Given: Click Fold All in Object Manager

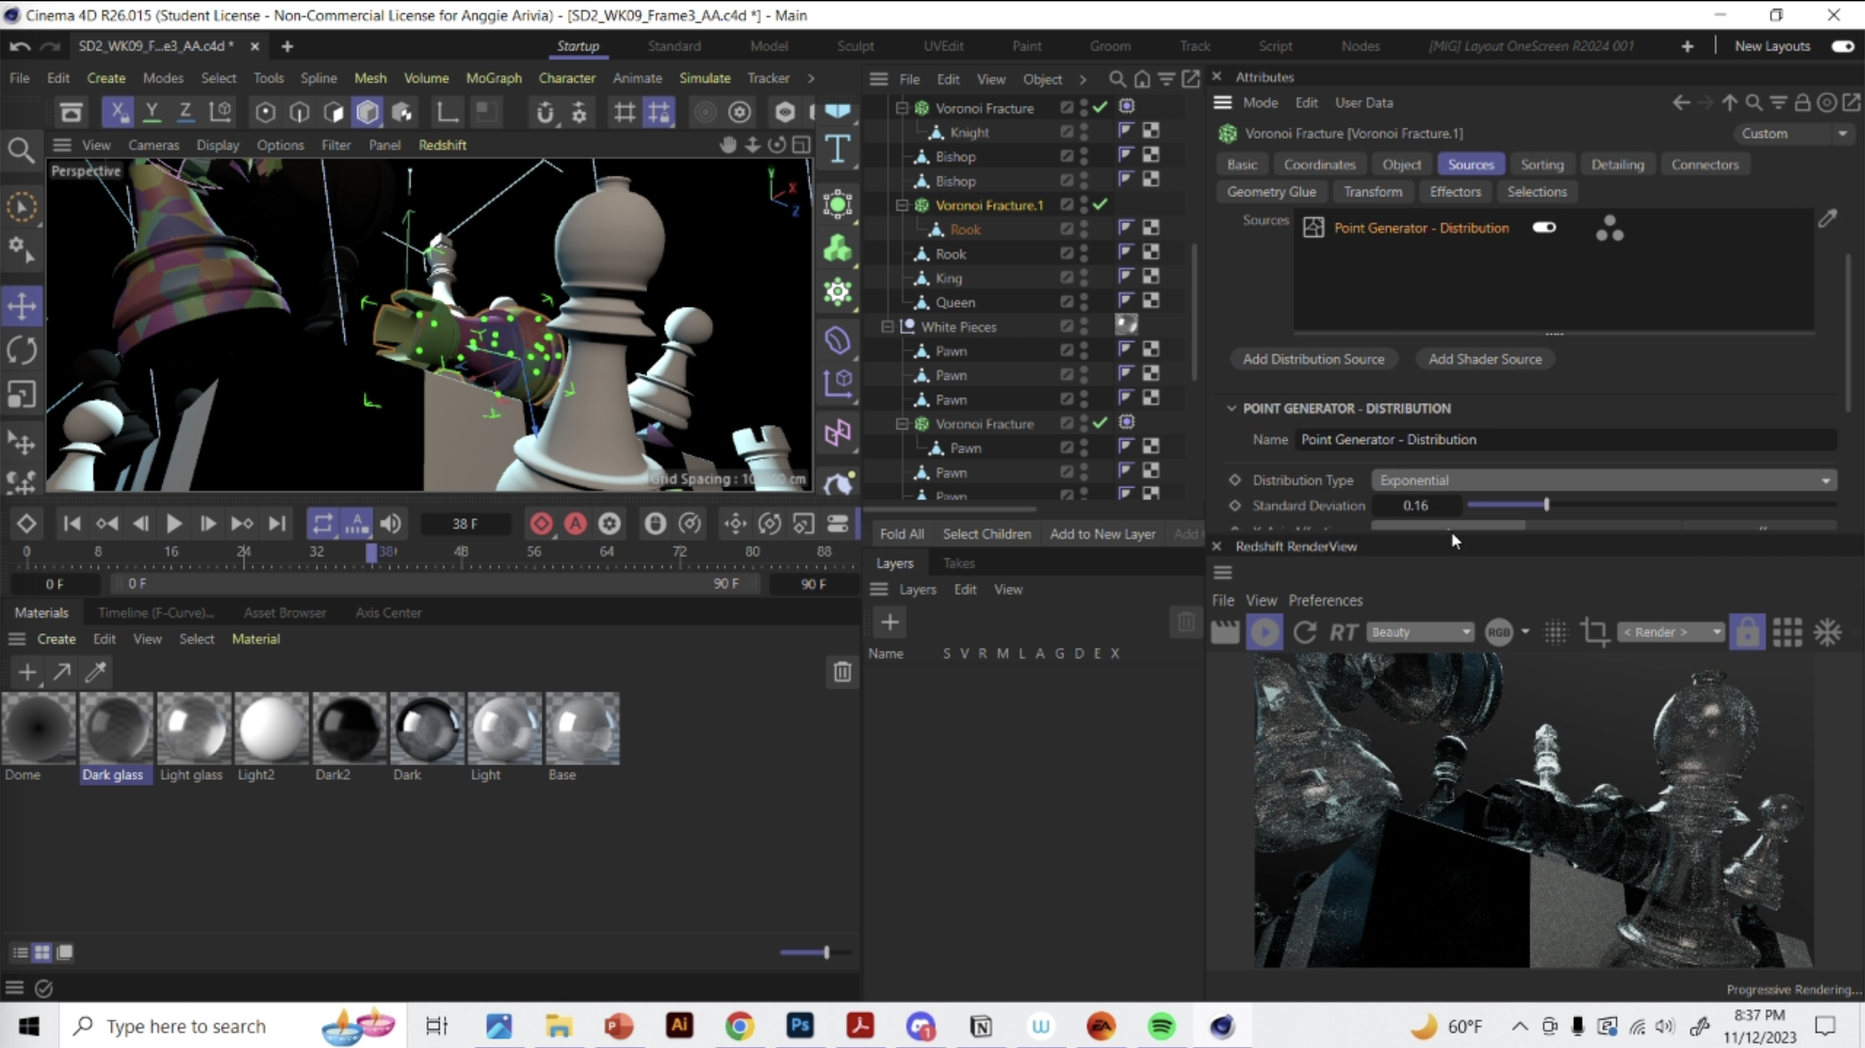Looking at the screenshot, I should (901, 534).
